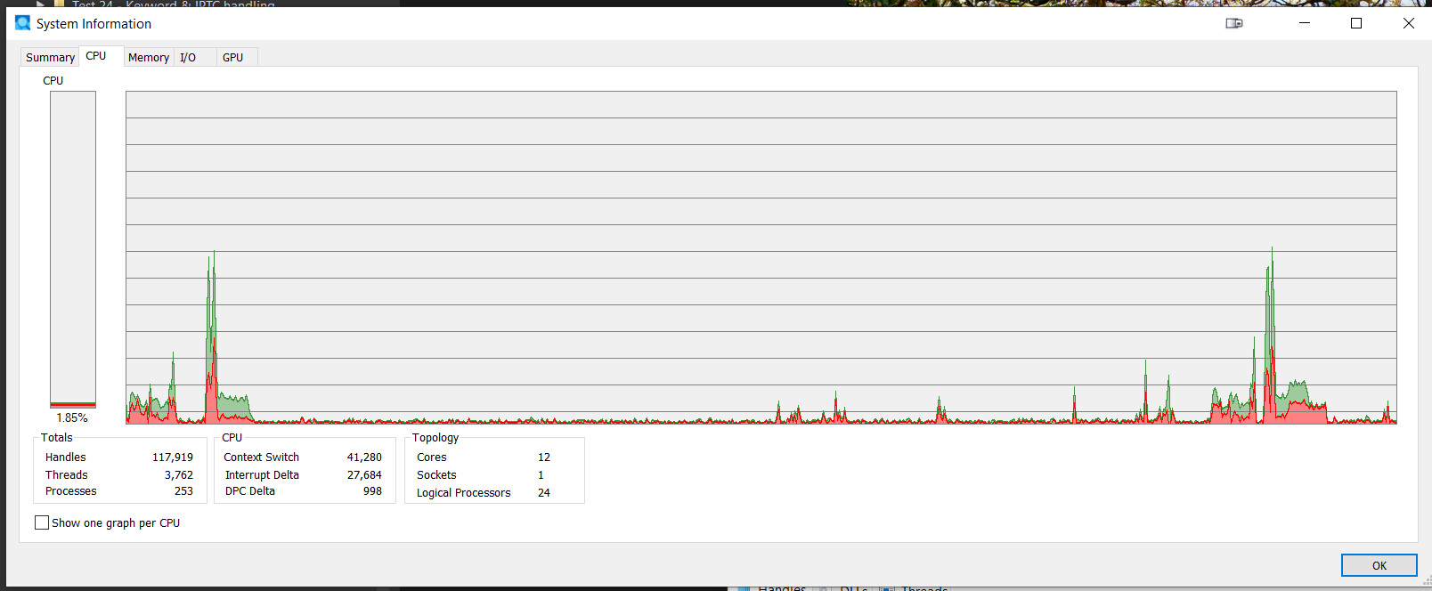Open the Memory tab
The image size is (1432, 591).
[x=148, y=57]
